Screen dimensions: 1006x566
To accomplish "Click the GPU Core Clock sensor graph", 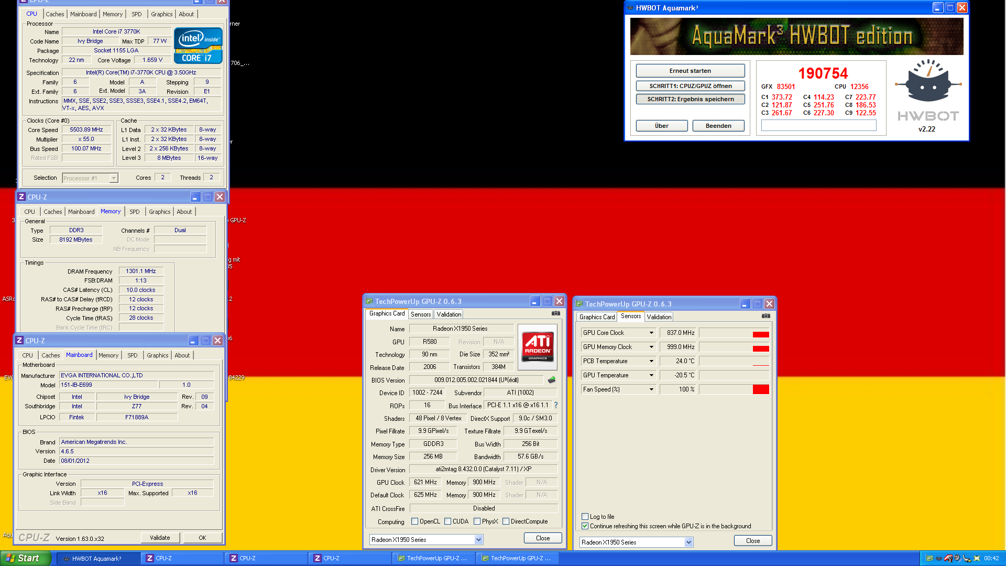I will coord(734,333).
